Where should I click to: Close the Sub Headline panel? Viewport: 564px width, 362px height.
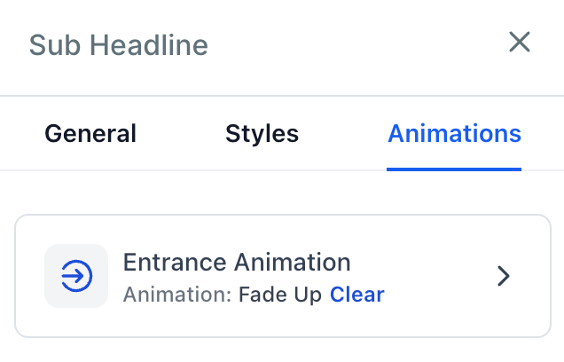[519, 42]
